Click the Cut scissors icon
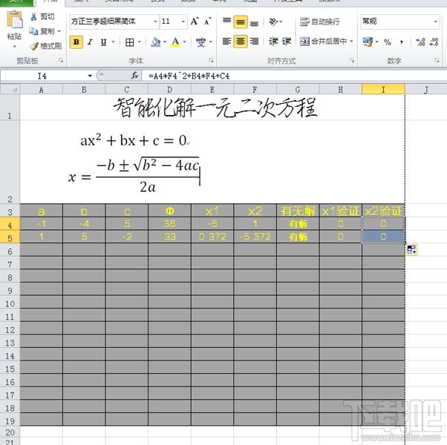 pos(33,17)
